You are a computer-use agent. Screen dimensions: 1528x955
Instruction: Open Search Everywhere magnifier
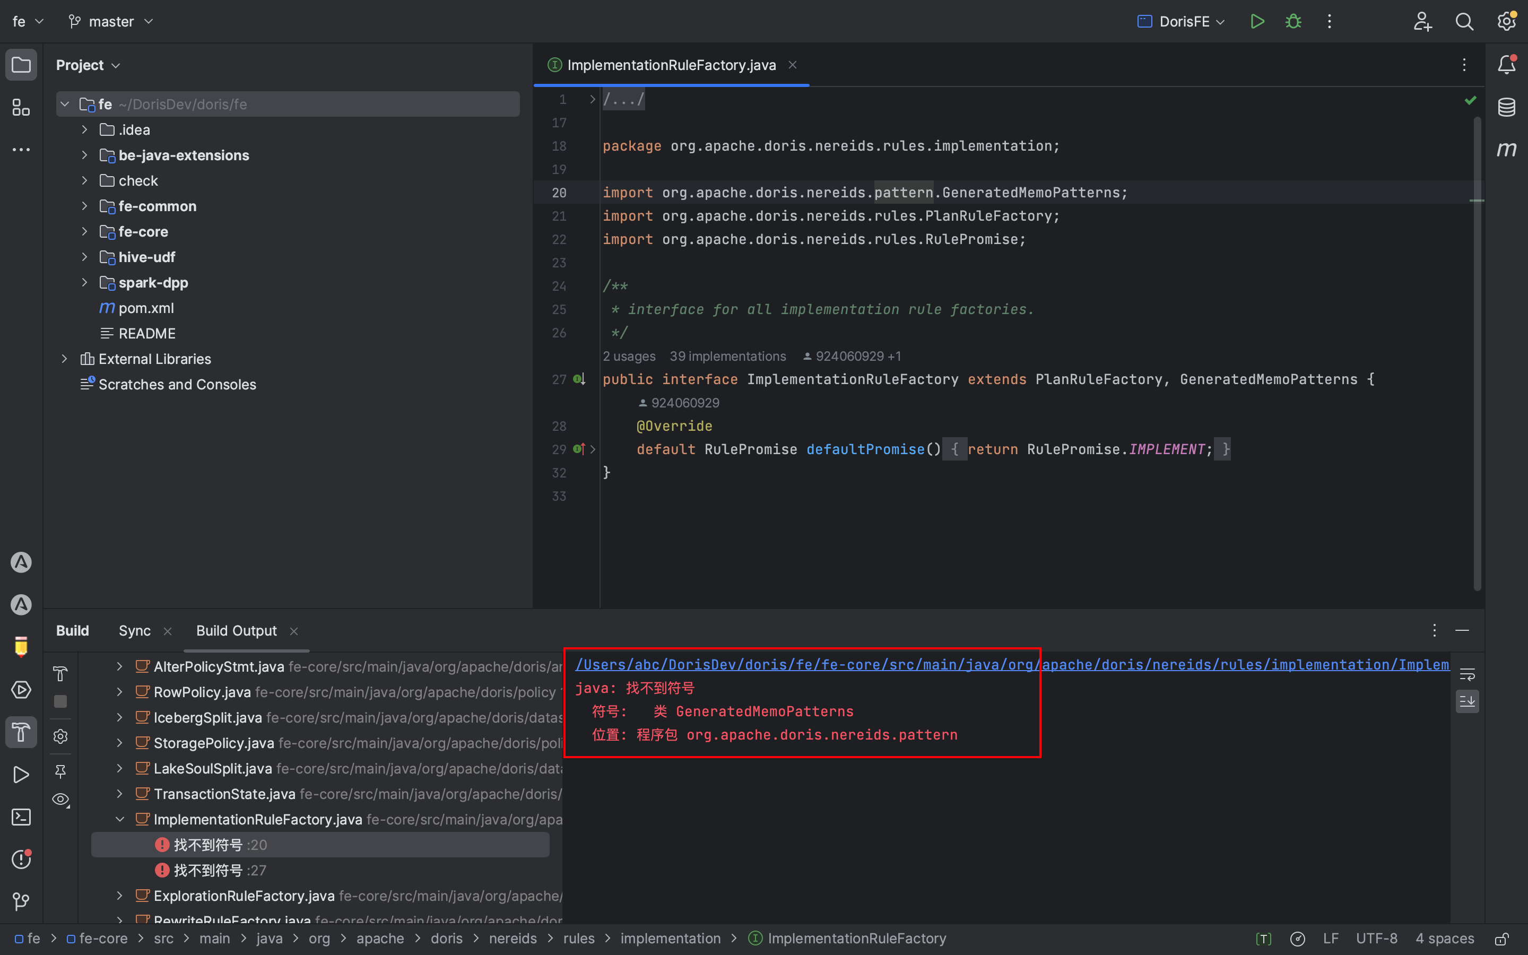(x=1464, y=21)
